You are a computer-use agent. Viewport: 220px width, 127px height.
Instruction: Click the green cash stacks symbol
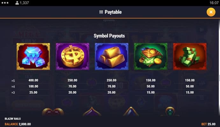point(190,57)
